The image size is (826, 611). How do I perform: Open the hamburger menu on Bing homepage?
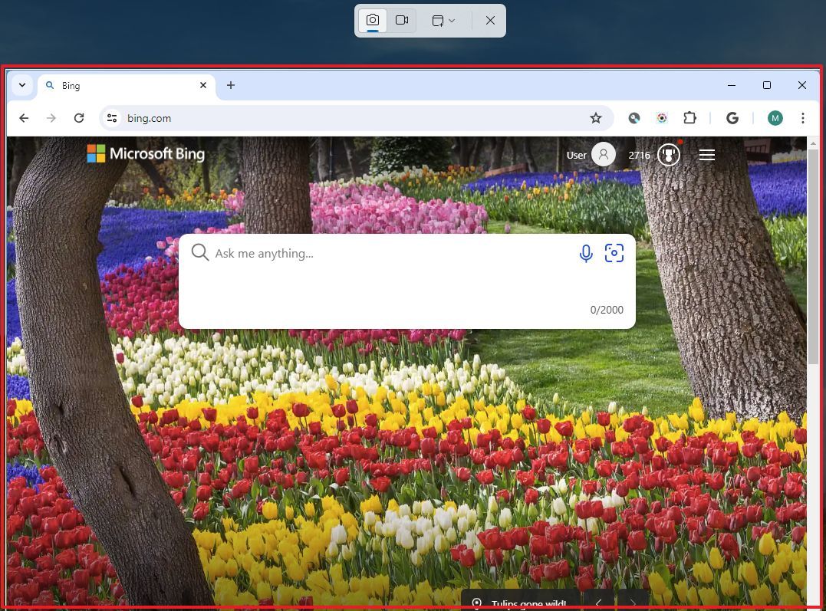point(706,154)
